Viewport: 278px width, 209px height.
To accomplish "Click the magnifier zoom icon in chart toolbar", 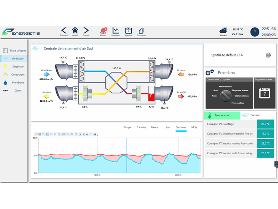I will tap(55, 134).
